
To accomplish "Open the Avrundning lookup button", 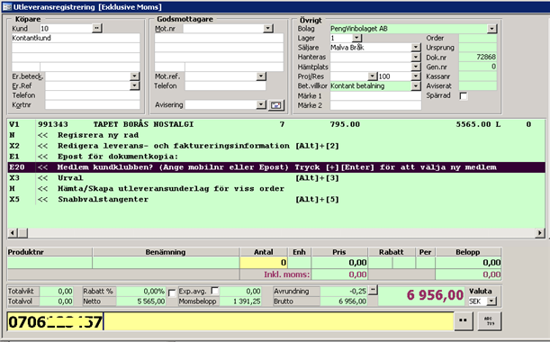I will pos(373,290).
